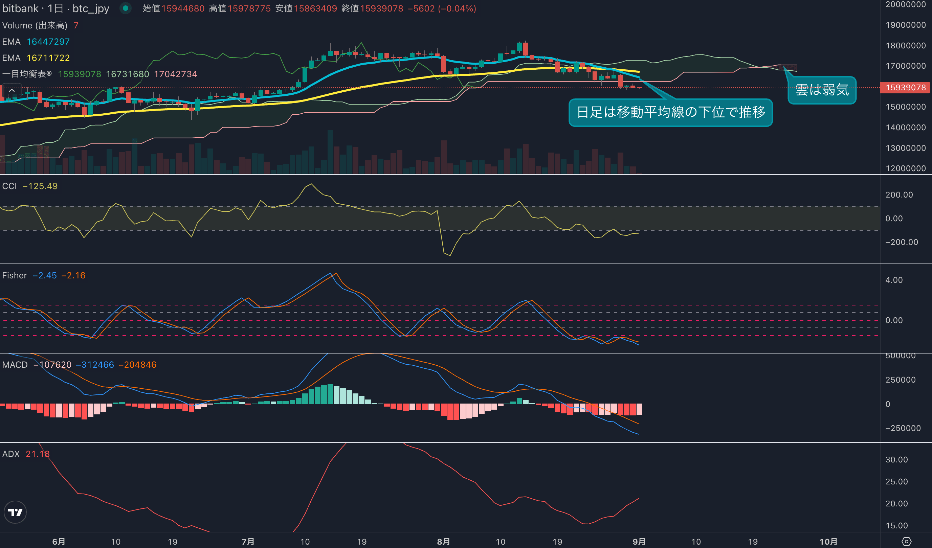Image resolution: width=932 pixels, height=548 pixels.
Task: Select the Volume (出来高) indicator legend
Action: point(35,25)
